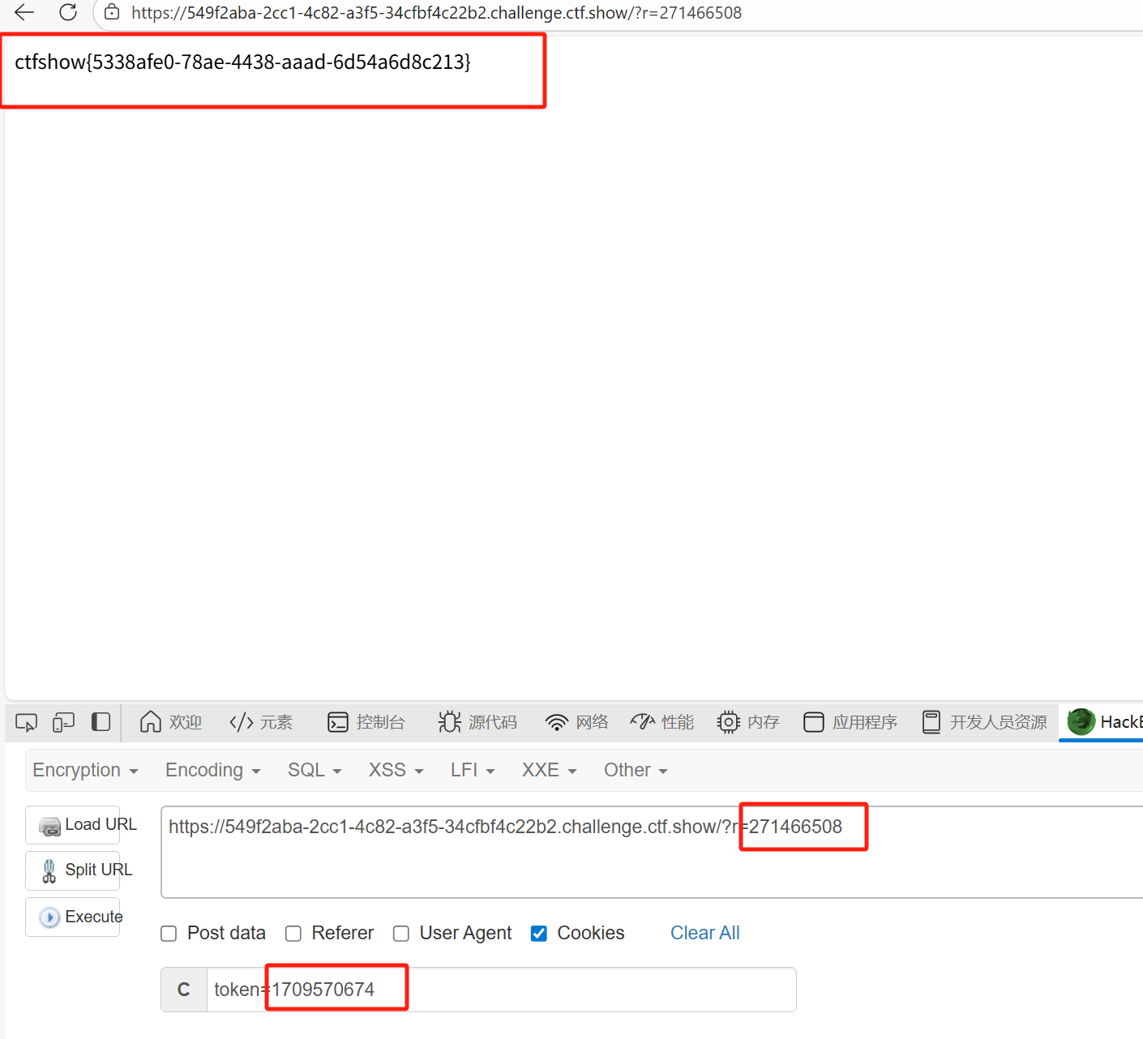Open the 网络 network tab

pos(576,722)
